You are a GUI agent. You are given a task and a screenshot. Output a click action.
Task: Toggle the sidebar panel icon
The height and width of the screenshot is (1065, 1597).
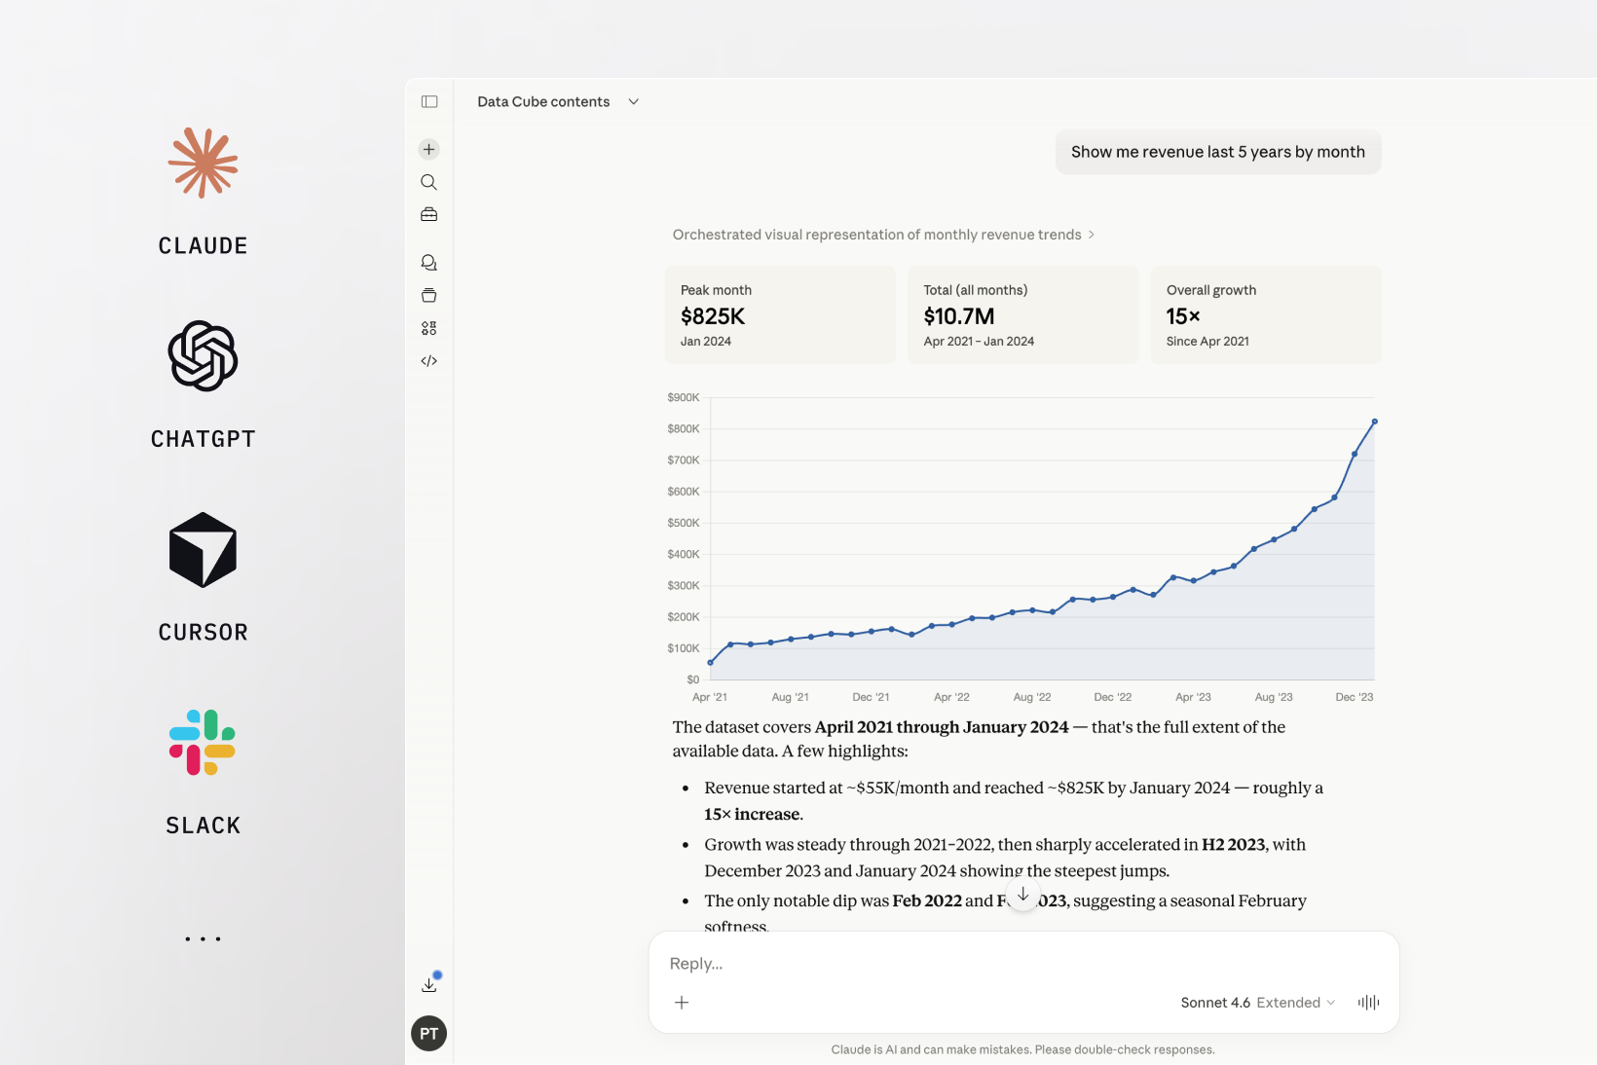[x=429, y=101]
